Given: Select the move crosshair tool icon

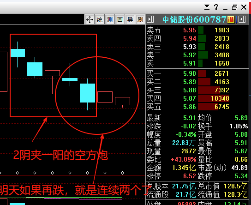Looking at the screenshot, I should [90, 20].
